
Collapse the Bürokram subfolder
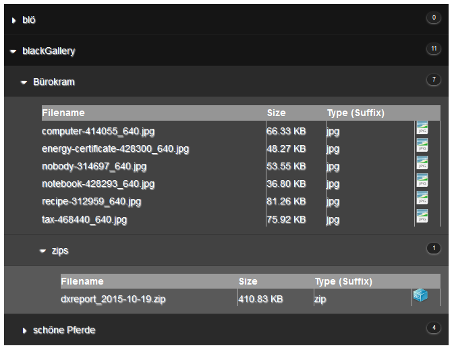pos(24,83)
